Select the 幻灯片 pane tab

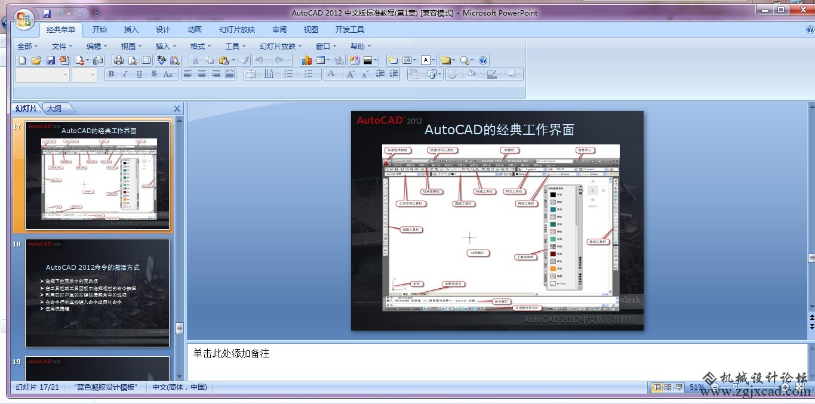[x=26, y=108]
